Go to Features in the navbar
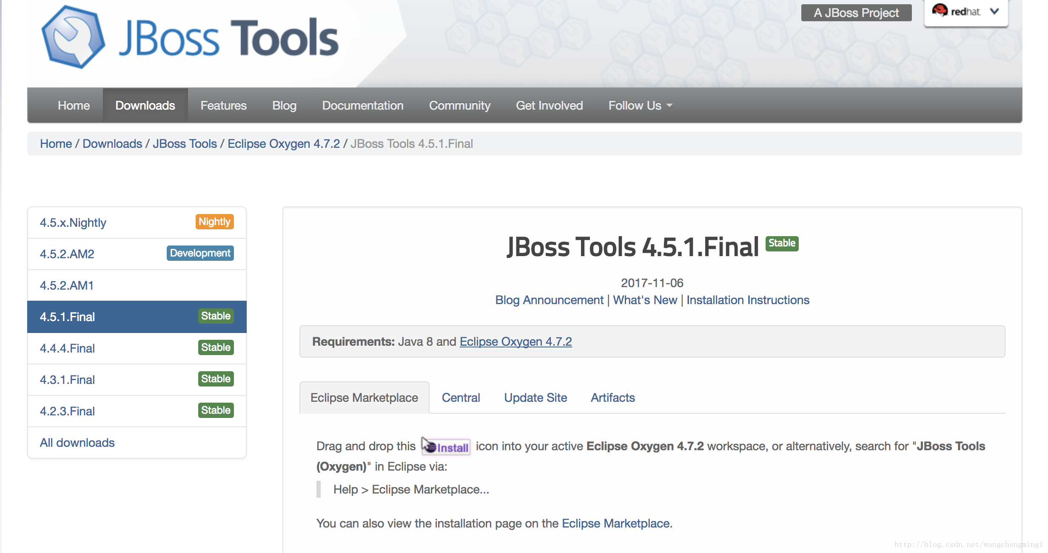The height and width of the screenshot is (553, 1048). (223, 105)
